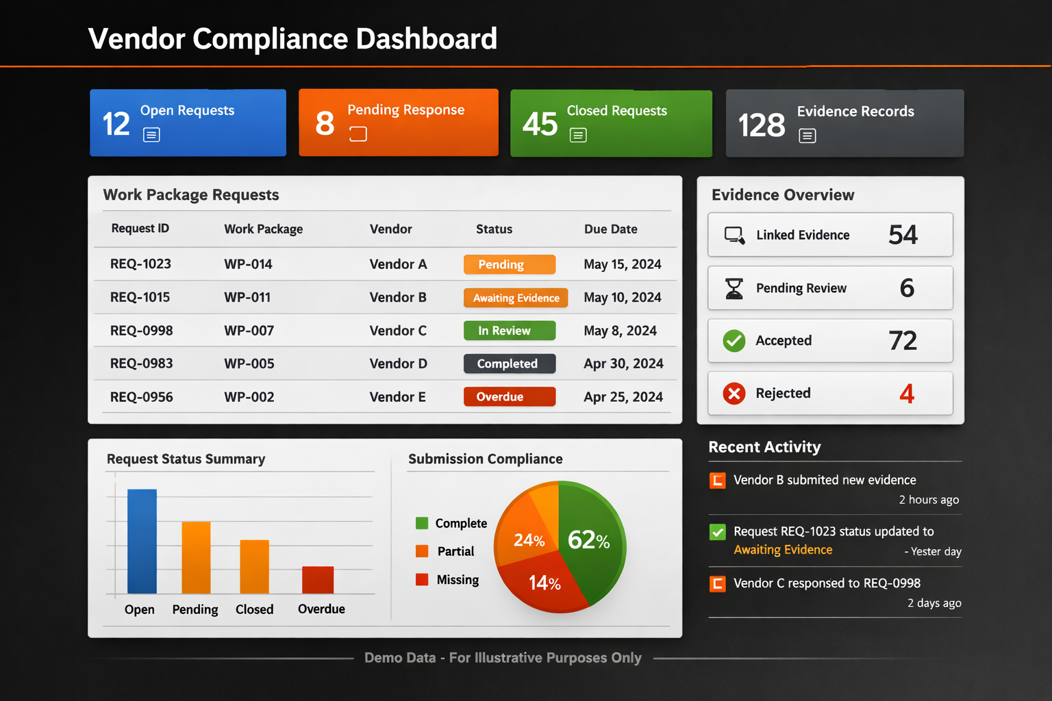Switch to the Submission Compliance view
1052x701 pixels.
click(486, 459)
